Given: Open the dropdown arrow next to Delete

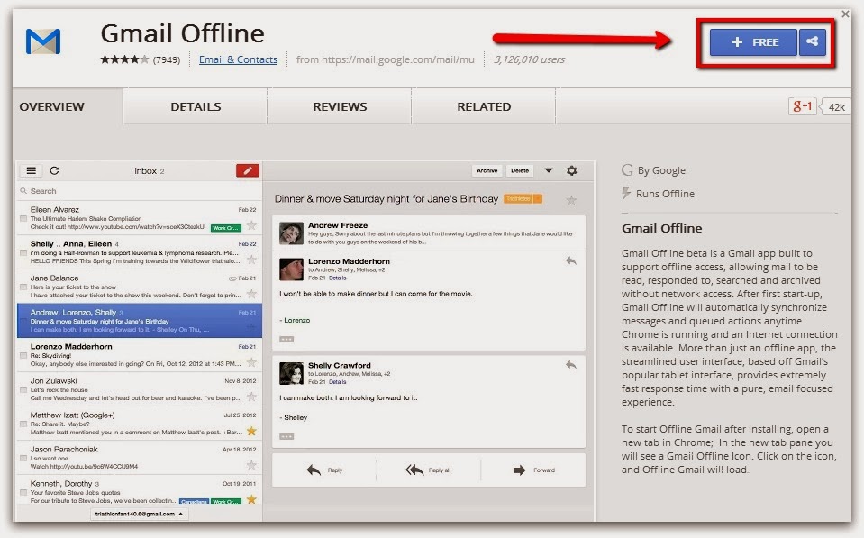Looking at the screenshot, I should [x=549, y=171].
